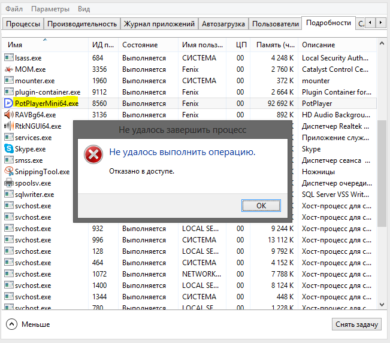Open the Вид menu

pyautogui.click(x=84, y=9)
